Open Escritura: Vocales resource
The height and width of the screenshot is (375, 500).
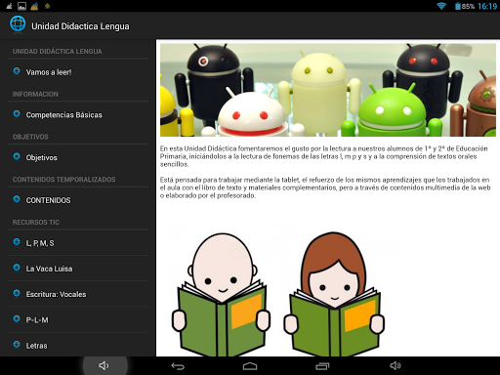(78, 294)
